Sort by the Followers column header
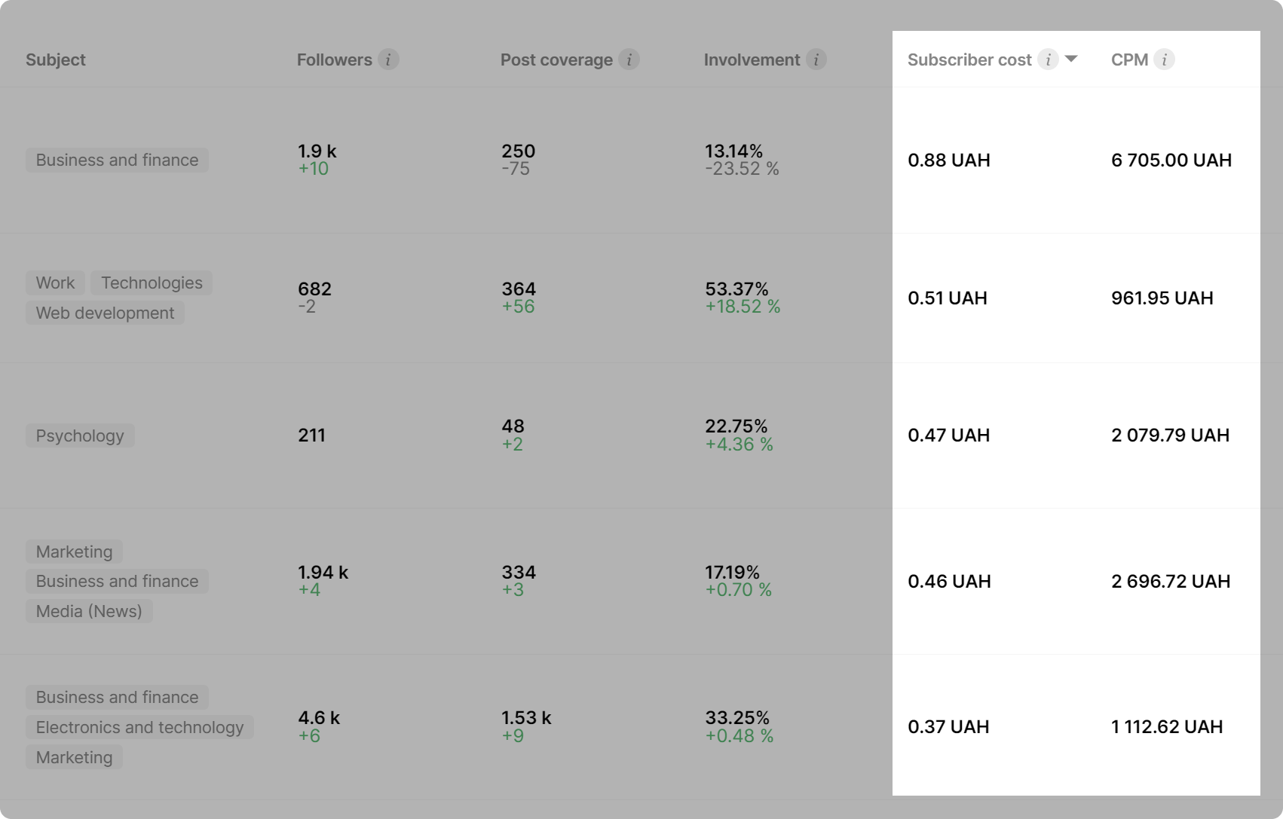 (334, 60)
